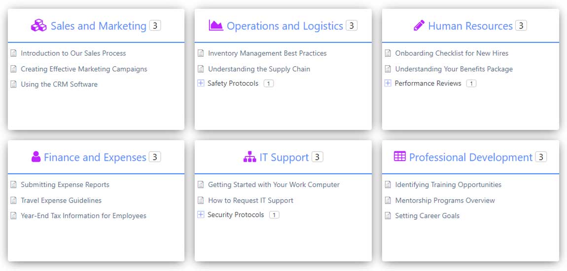Click the Finance and Expenses article count badge
Image resolution: width=567 pixels, height=271 pixels.
click(155, 157)
